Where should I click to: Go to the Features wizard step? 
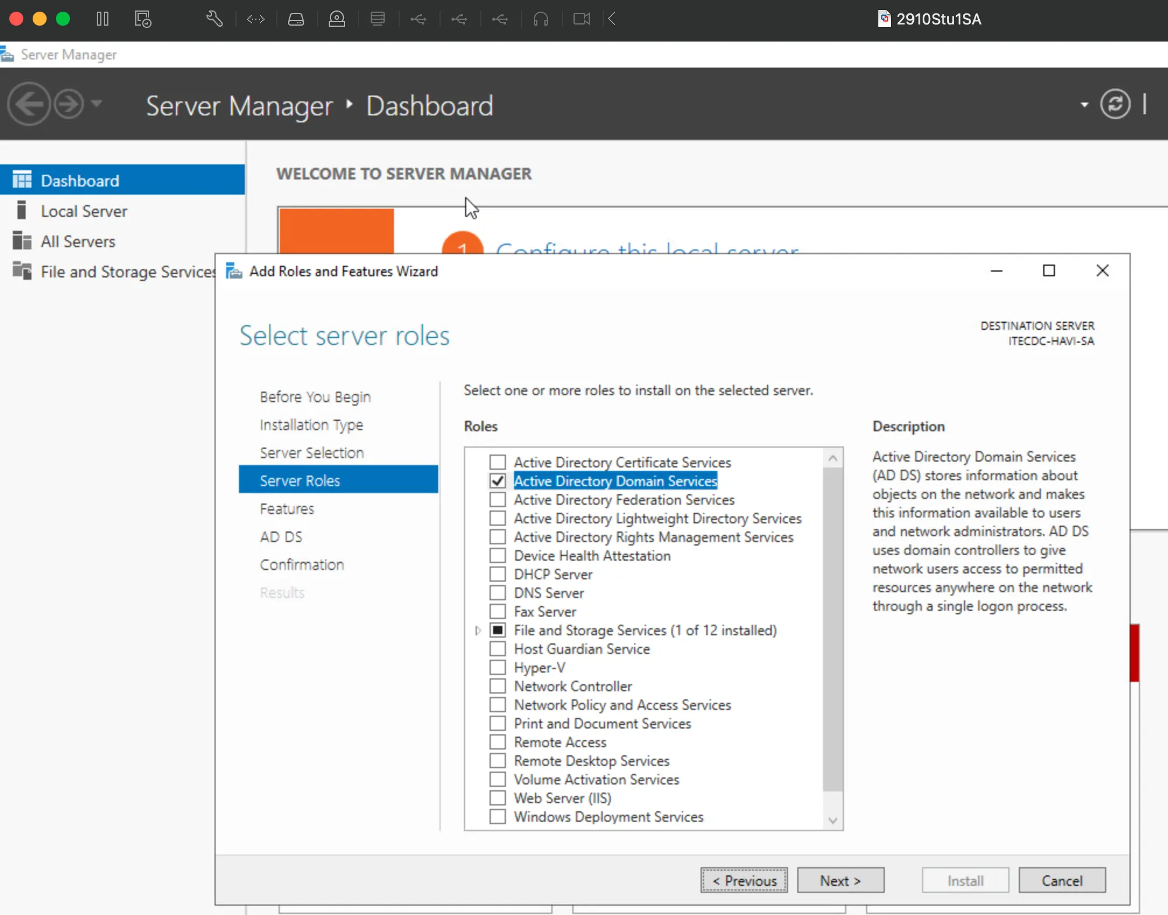point(287,509)
